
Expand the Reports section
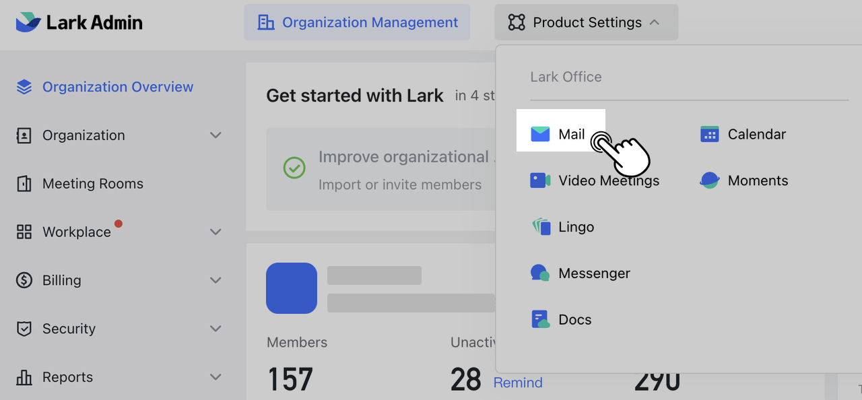pos(215,377)
